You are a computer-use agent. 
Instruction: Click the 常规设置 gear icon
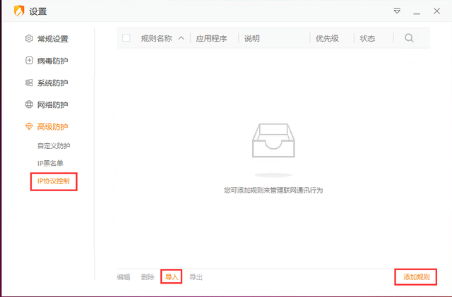pos(29,38)
